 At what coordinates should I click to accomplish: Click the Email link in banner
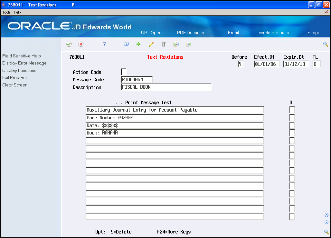(x=233, y=33)
